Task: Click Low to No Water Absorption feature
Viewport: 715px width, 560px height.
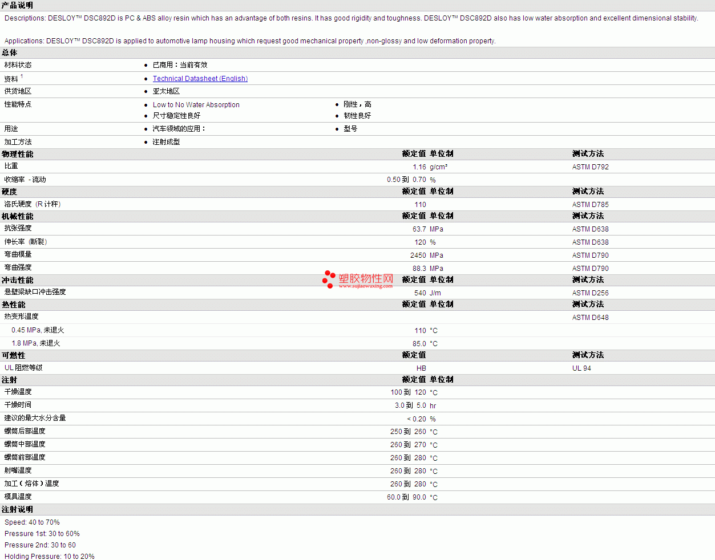Action: (196, 105)
